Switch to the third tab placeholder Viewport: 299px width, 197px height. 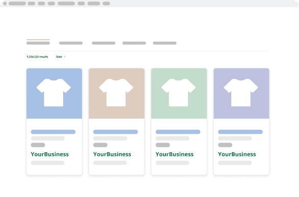click(x=103, y=43)
